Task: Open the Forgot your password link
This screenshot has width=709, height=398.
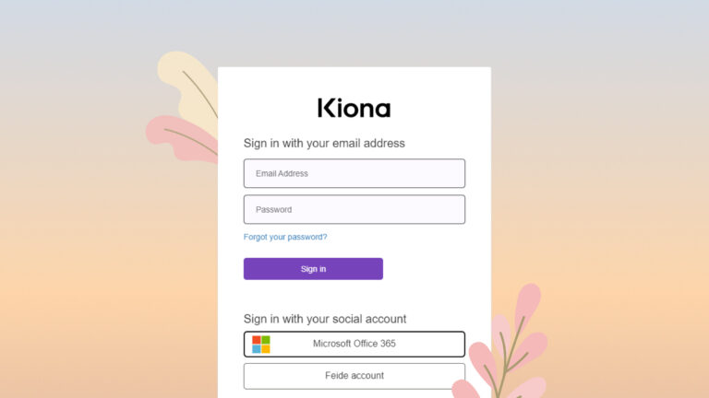Action: [x=285, y=237]
